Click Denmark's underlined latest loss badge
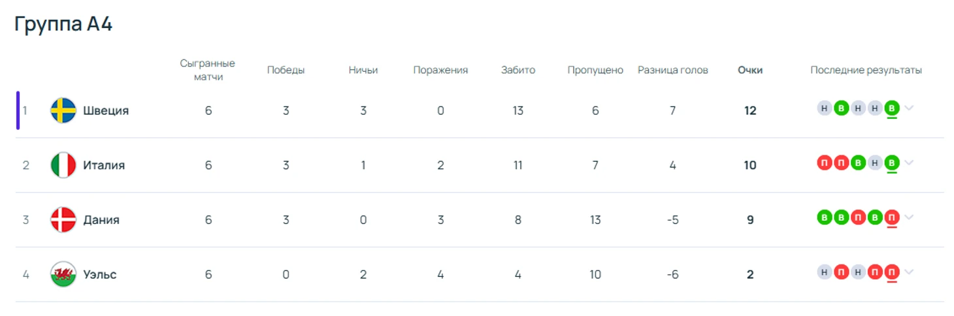This screenshot has height=316, width=954. click(892, 217)
